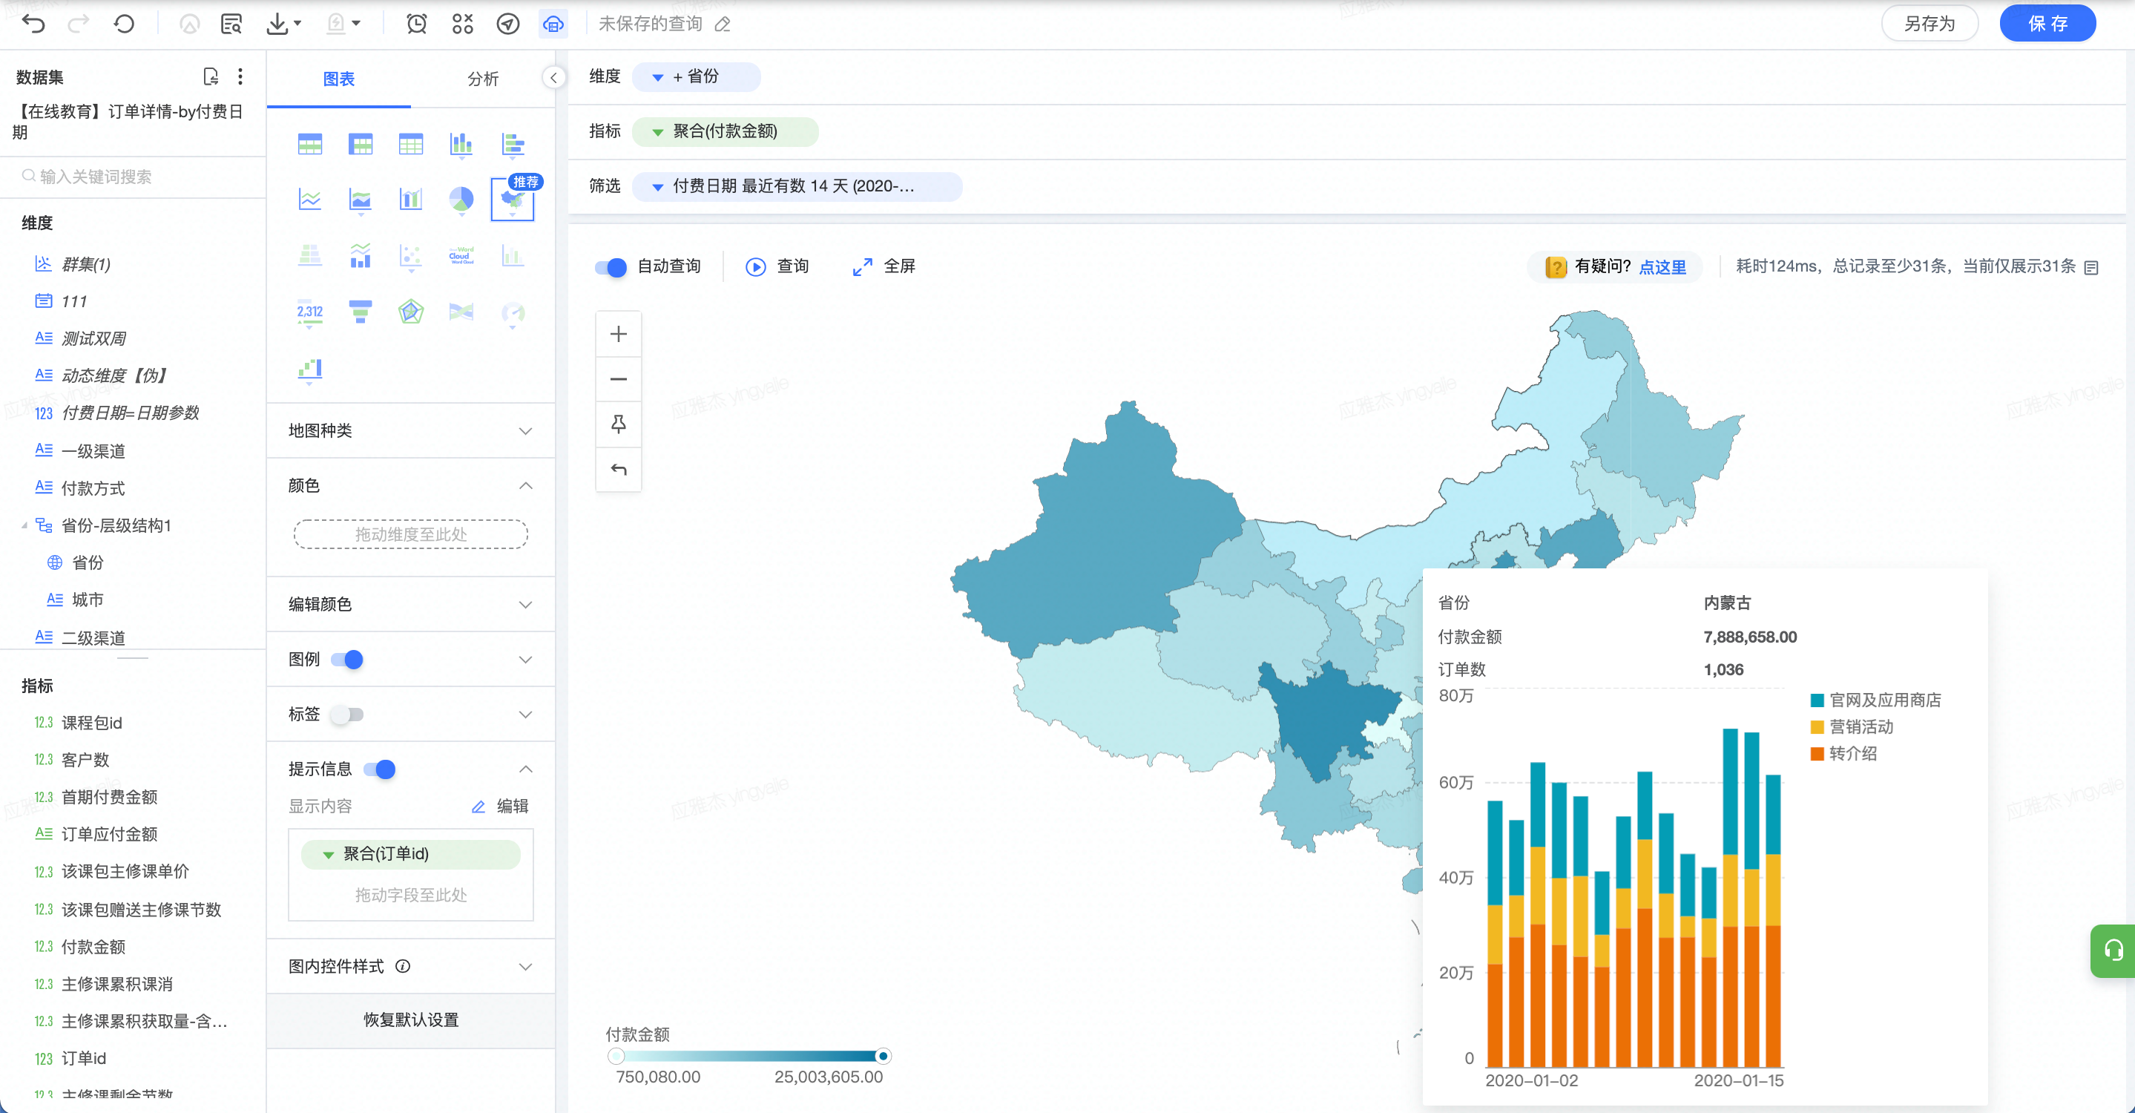Click the keyword search input field
The width and height of the screenshot is (2135, 1113).
click(x=133, y=177)
